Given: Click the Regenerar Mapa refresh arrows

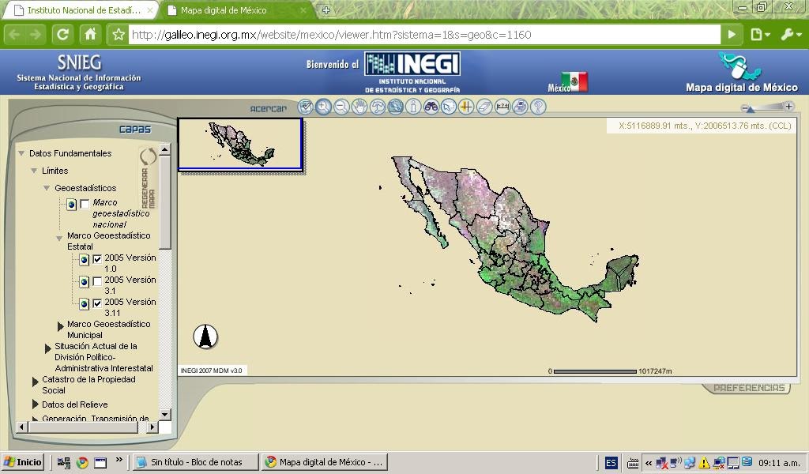Looking at the screenshot, I should click(148, 156).
